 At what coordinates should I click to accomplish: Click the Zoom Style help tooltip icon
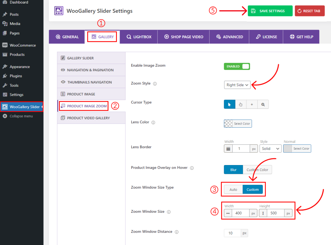coord(155,83)
